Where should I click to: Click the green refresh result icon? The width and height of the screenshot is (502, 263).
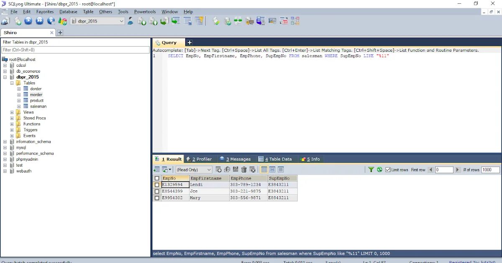click(x=379, y=169)
